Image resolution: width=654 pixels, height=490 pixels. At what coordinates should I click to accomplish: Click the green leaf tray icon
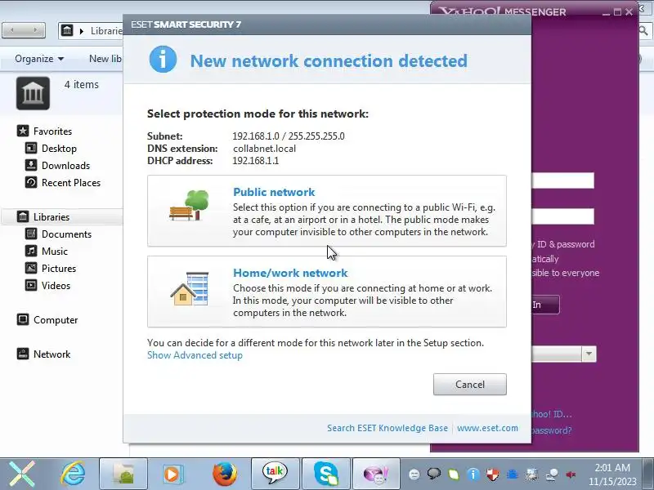pos(454,474)
